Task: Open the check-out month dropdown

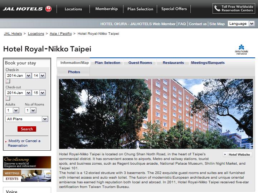Action: coord(18,93)
